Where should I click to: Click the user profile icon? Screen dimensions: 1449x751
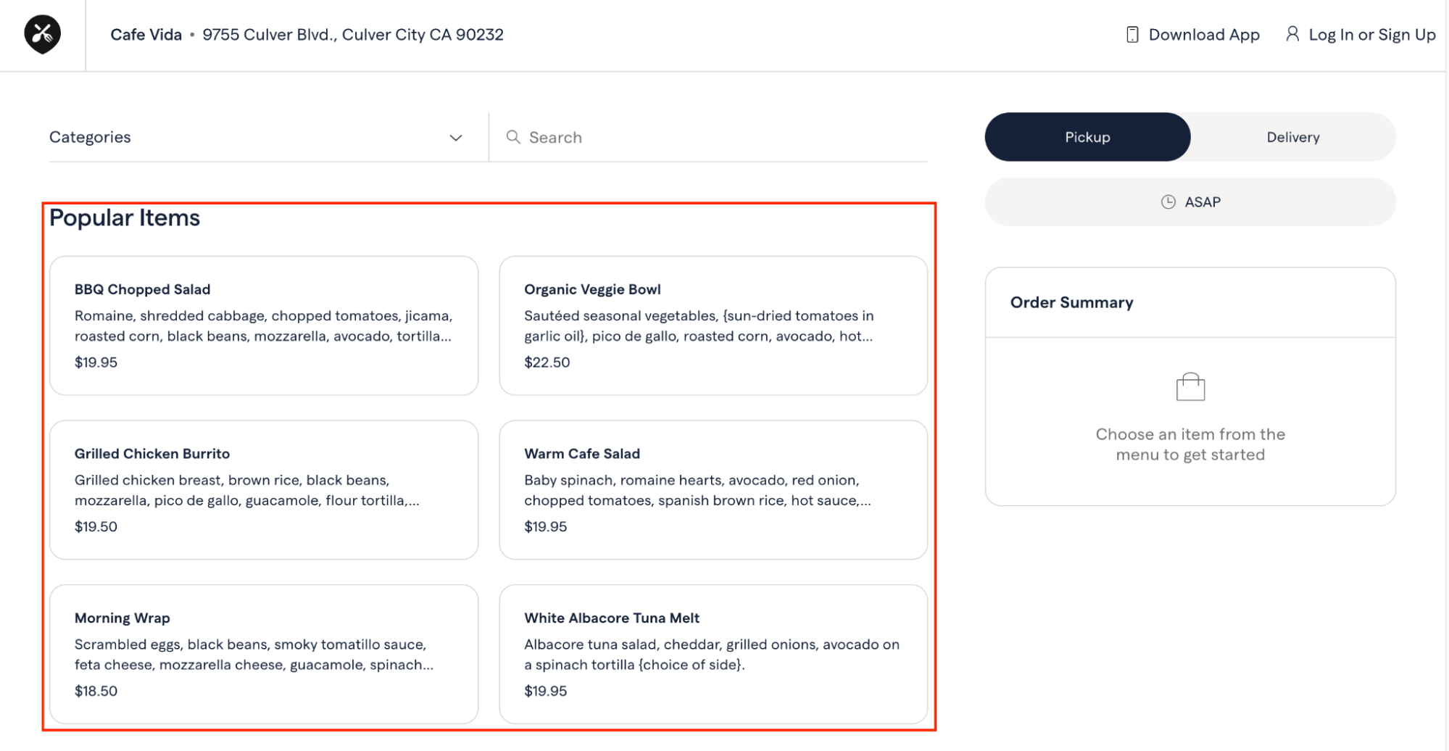point(1292,34)
